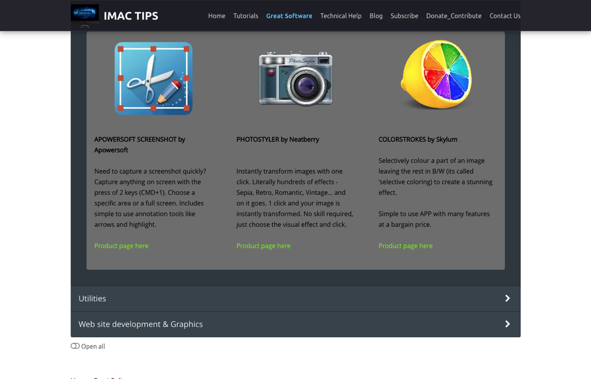Click the APOWERSOFT SCREENSHOT by Apowersoft heading
The width and height of the screenshot is (591, 379).
pyautogui.click(x=140, y=145)
